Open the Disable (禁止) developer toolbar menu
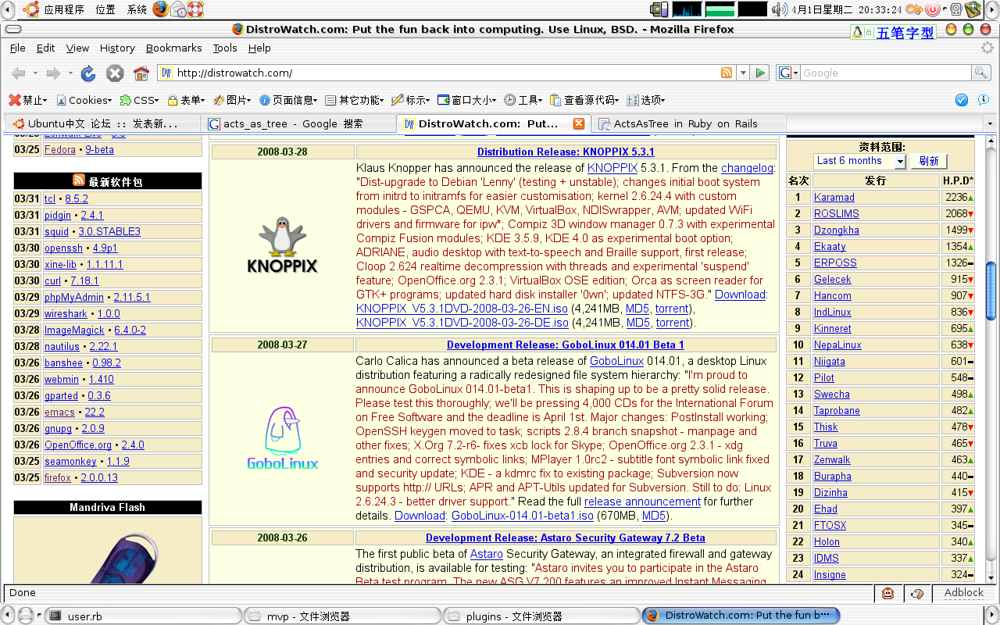The width and height of the screenshot is (1000, 625). [x=28, y=100]
